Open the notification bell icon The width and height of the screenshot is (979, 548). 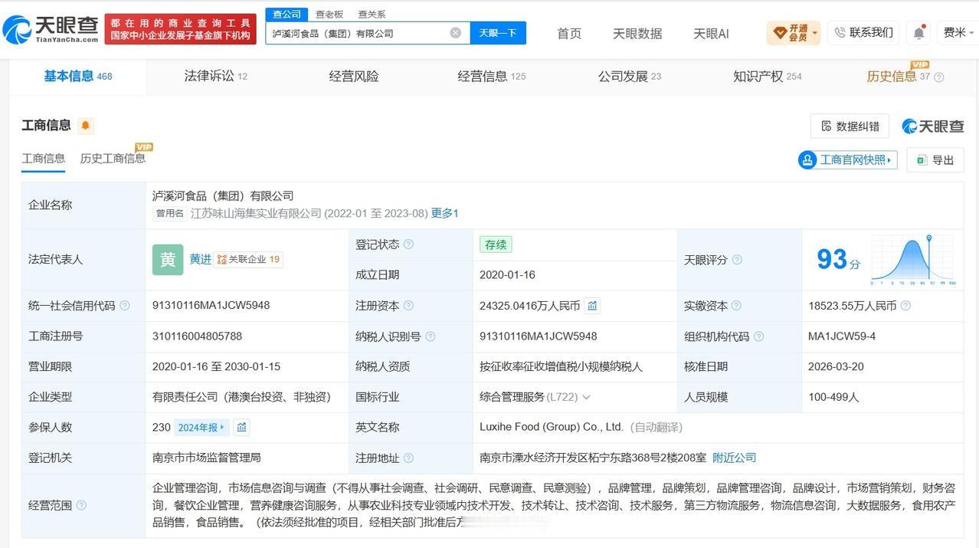tap(918, 33)
